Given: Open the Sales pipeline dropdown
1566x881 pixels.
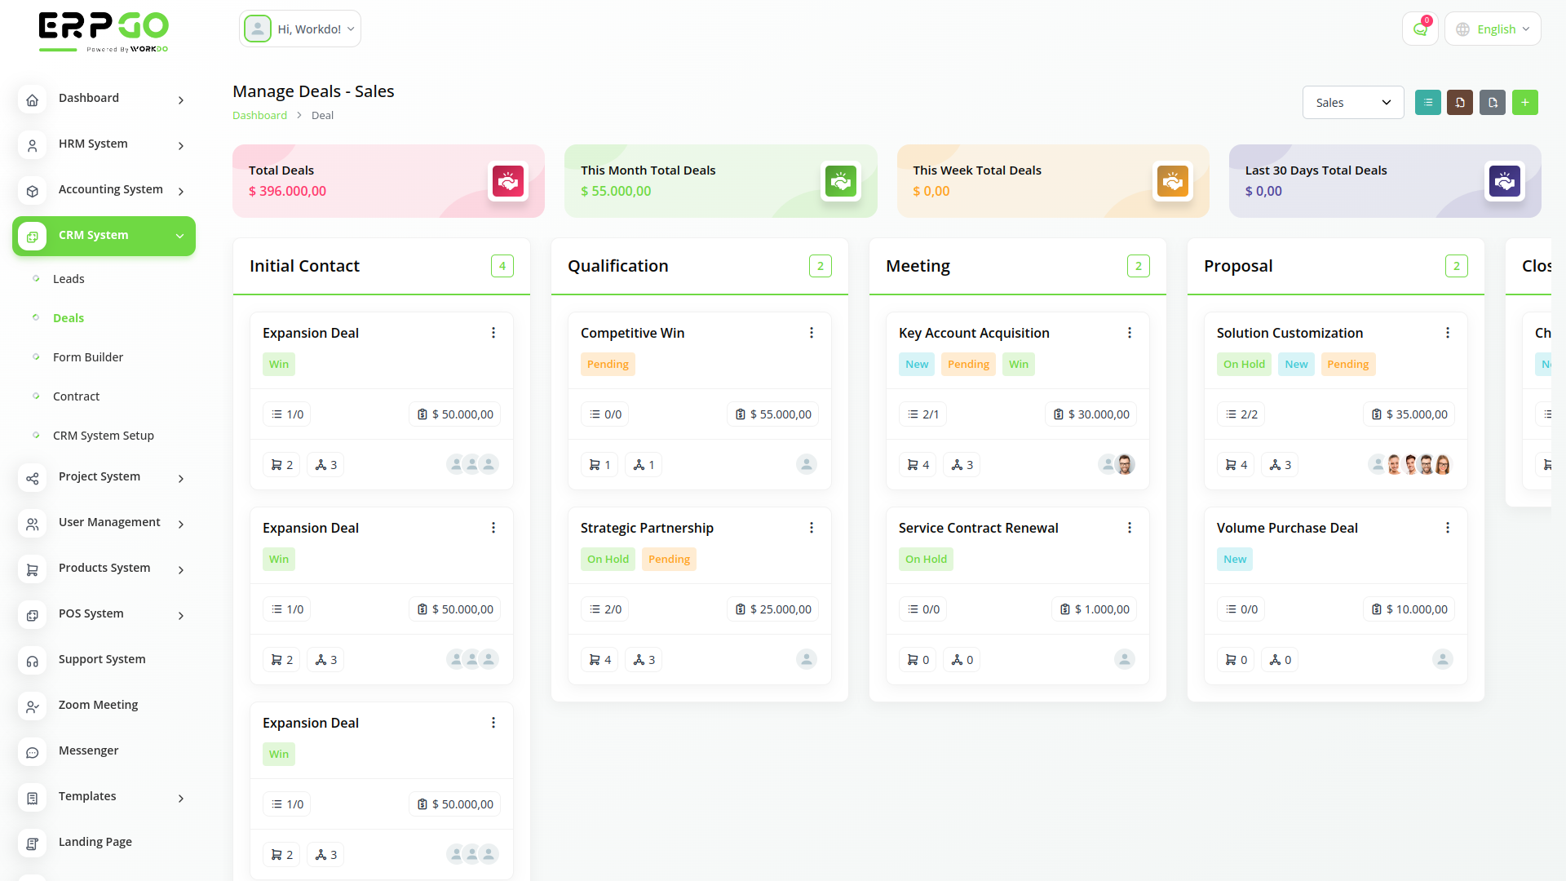Looking at the screenshot, I should click(x=1352, y=102).
